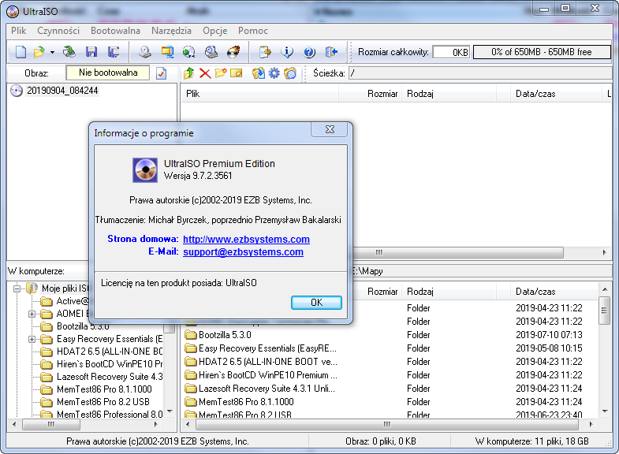Click the UltraISO disc logo in the About dialog

pos(145,170)
